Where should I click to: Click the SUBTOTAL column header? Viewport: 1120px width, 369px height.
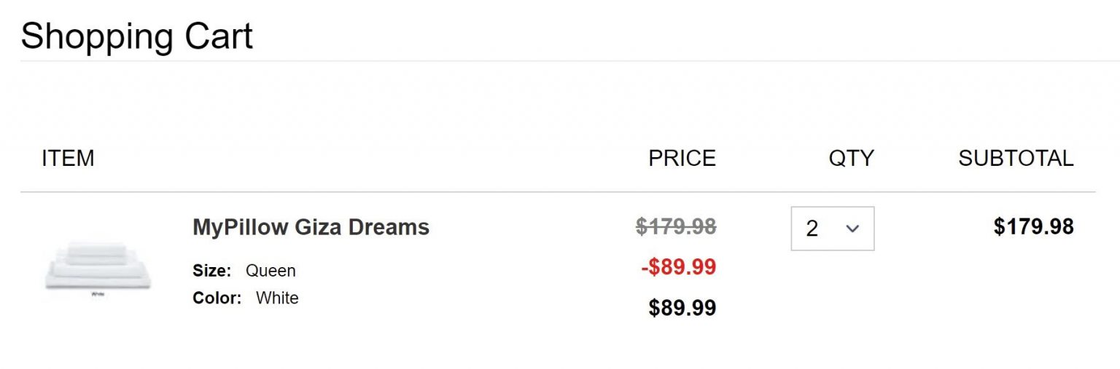1016,158
